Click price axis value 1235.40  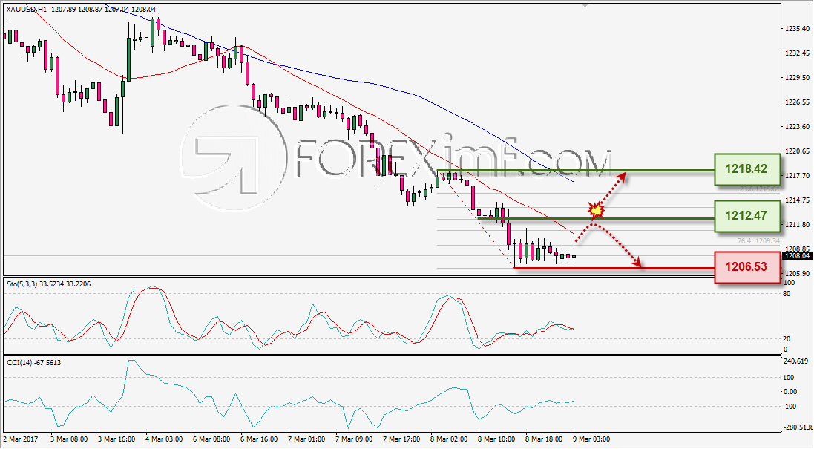tap(797, 28)
